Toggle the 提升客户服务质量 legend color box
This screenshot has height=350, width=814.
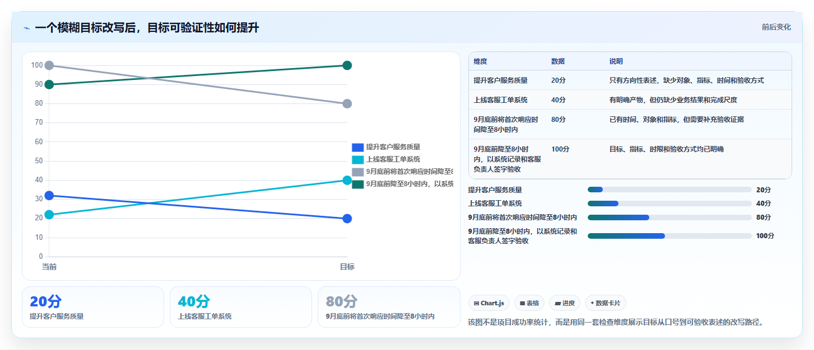coord(357,147)
